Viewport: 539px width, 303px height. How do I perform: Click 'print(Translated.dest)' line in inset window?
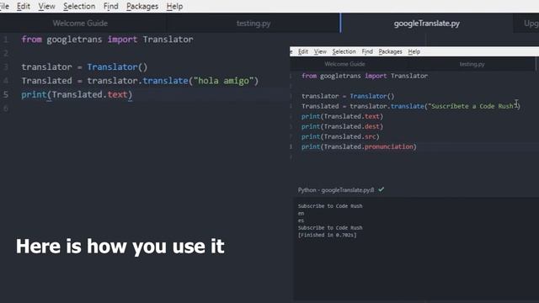[342, 126]
